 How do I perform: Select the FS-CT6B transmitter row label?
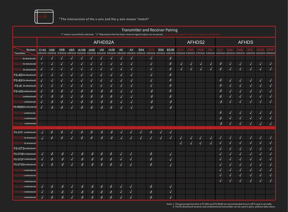point(25,118)
